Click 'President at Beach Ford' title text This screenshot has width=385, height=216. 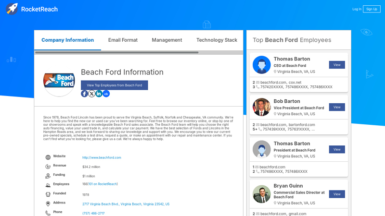click(295, 150)
